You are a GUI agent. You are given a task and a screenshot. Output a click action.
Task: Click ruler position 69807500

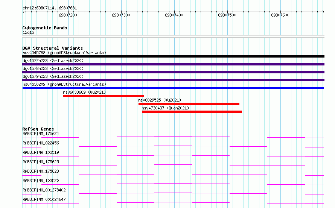[x=227, y=15]
